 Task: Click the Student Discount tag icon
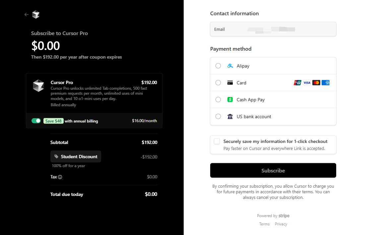(x=56, y=157)
